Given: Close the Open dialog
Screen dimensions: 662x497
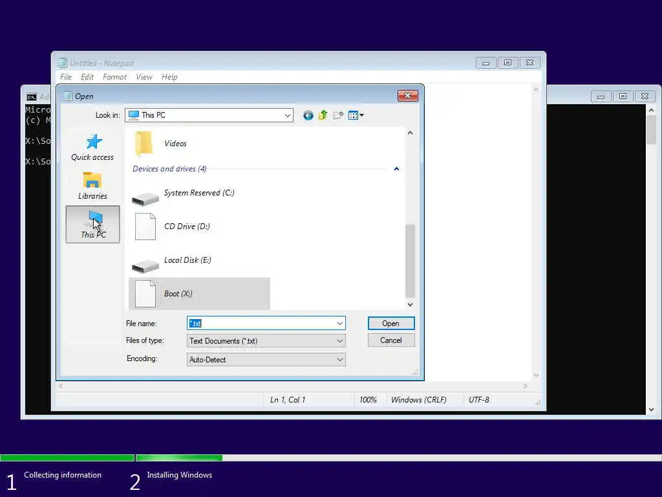Looking at the screenshot, I should coord(407,96).
